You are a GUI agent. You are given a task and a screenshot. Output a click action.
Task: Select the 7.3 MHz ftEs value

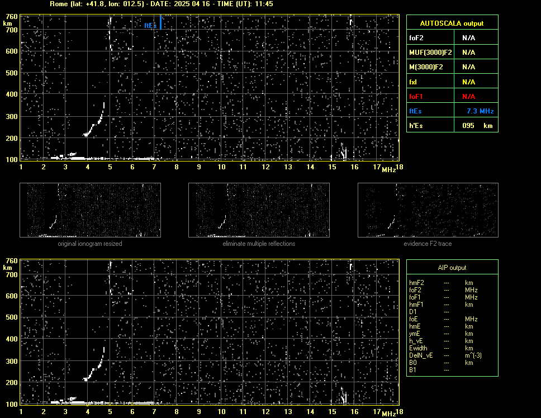[x=480, y=111]
